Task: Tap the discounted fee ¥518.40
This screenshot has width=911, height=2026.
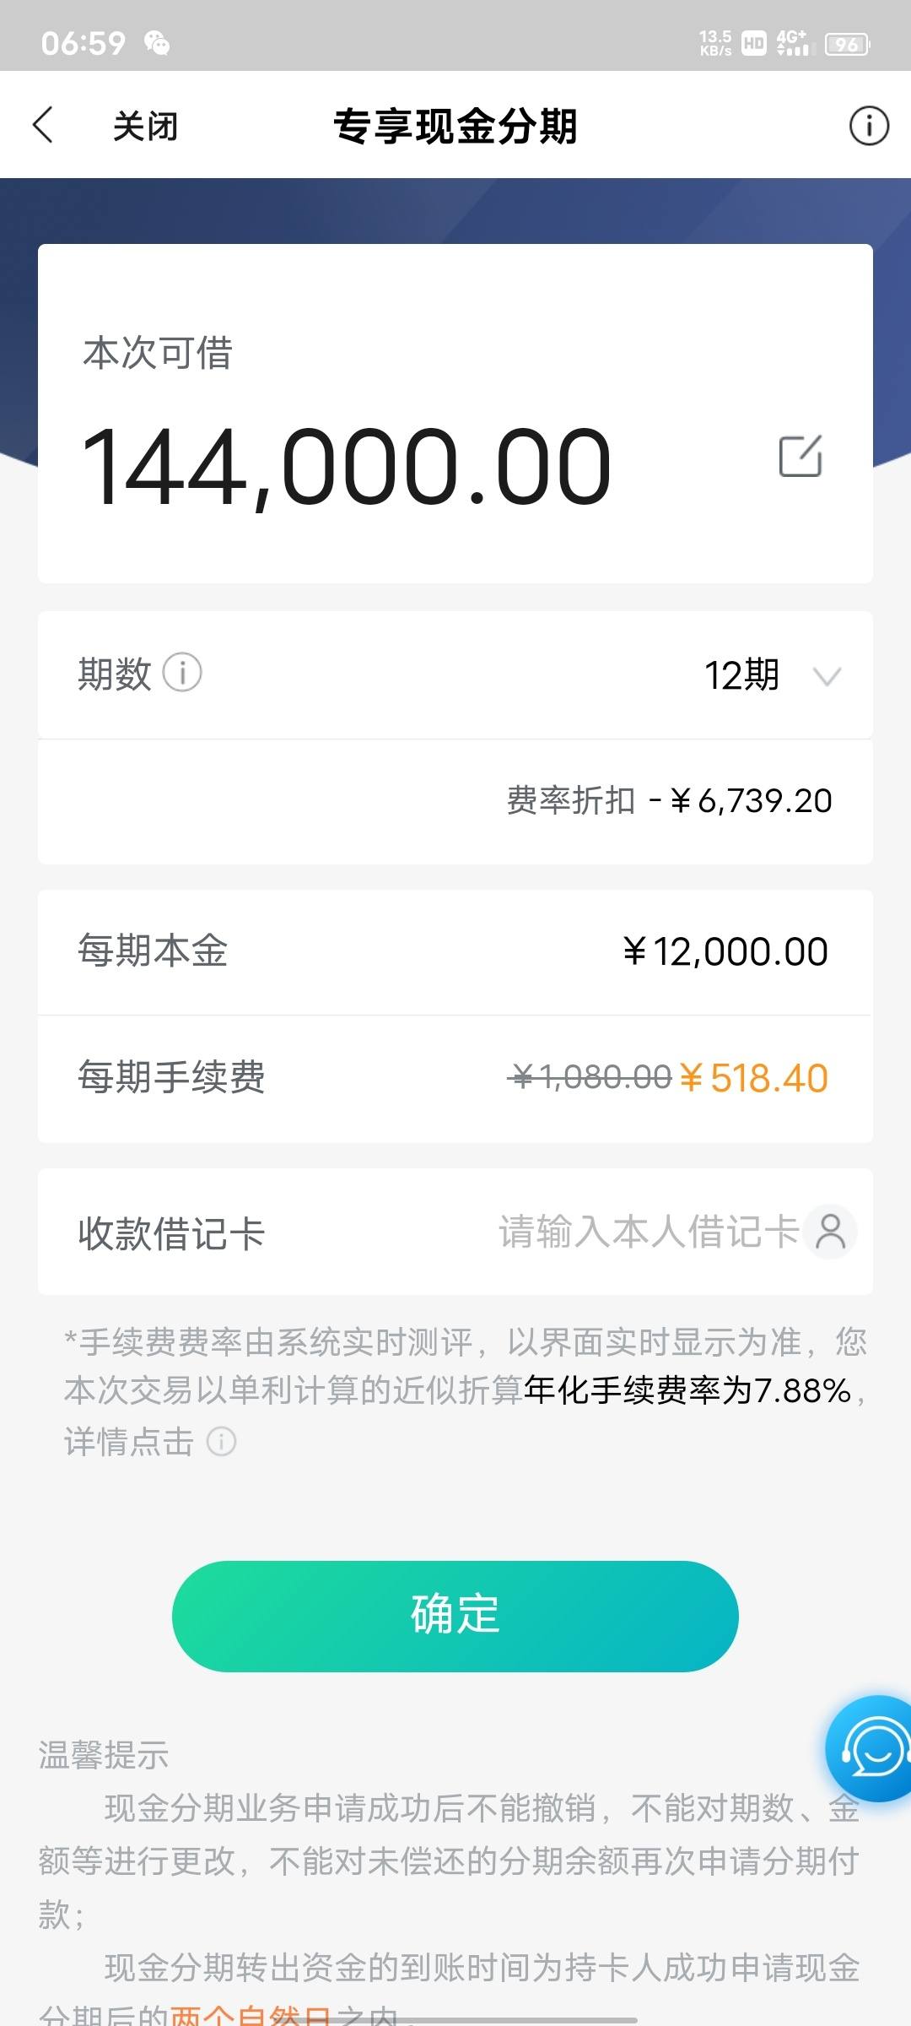Action: [x=753, y=1078]
